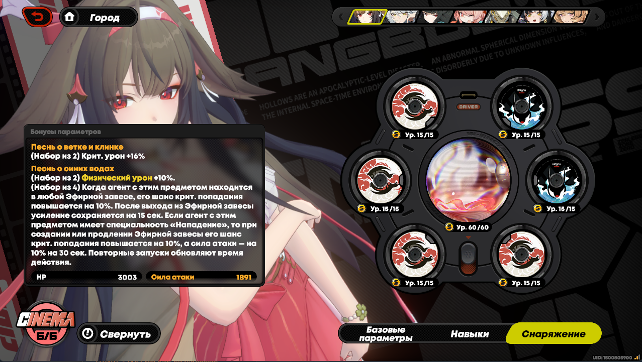The width and height of the screenshot is (642, 362).
Task: Flip the switch below the W-Engine
Action: (469, 258)
